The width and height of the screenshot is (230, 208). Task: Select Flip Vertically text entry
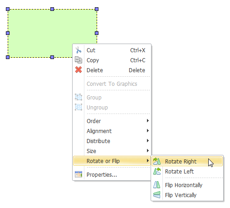pyautogui.click(x=181, y=195)
